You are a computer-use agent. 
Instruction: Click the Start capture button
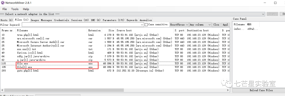coord(272,14)
